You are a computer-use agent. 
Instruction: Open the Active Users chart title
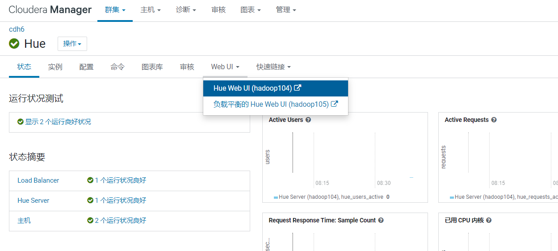coord(286,120)
